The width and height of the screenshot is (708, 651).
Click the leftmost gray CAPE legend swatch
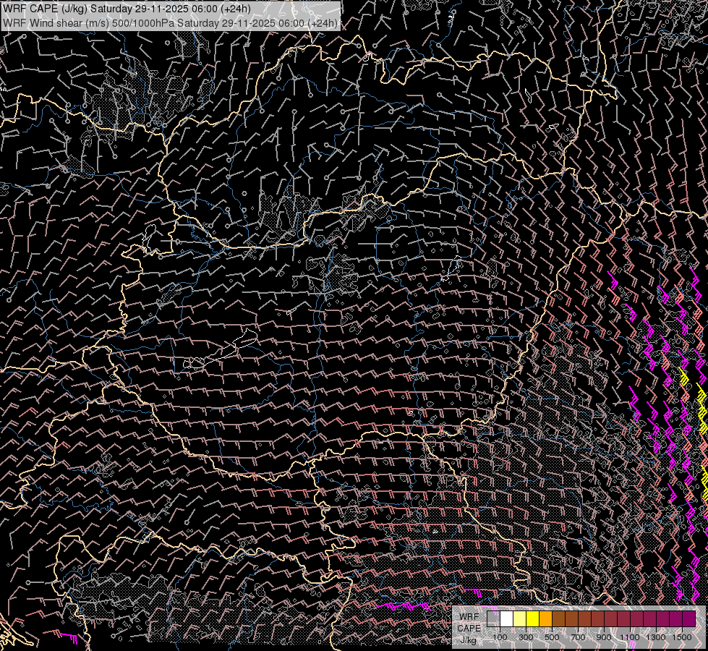point(494,619)
